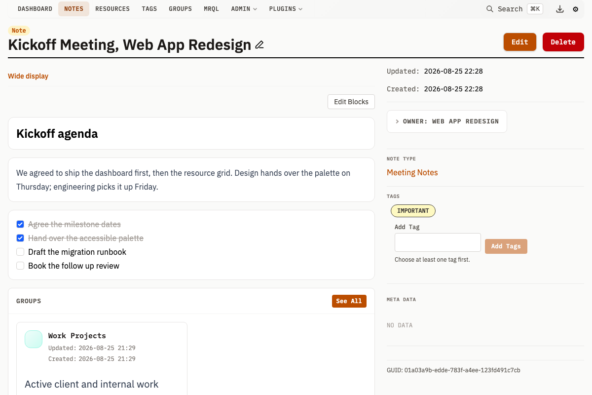This screenshot has width=592, height=395.
Task: Open the settings gear icon
Action: tap(575, 9)
